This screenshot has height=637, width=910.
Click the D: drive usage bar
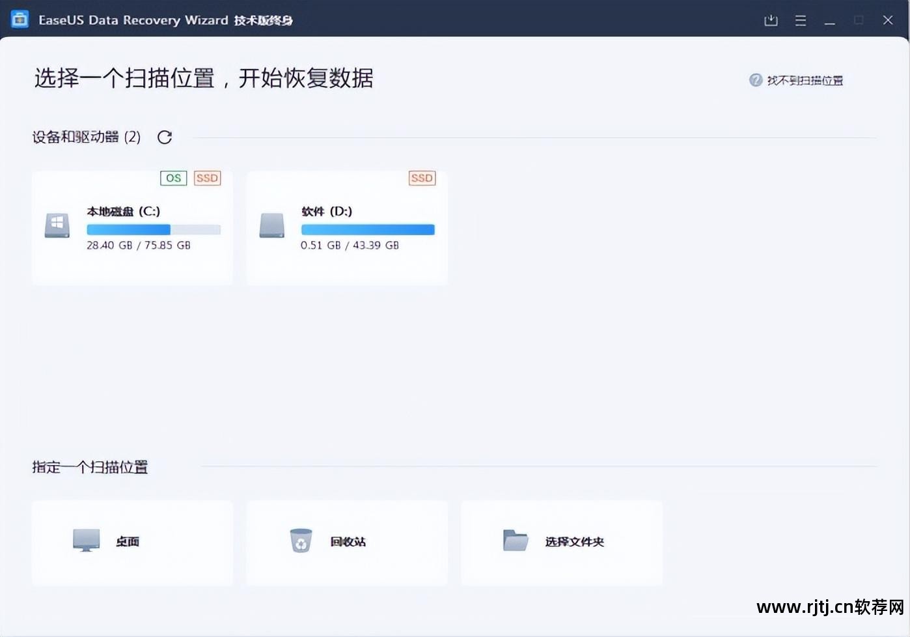pos(368,229)
